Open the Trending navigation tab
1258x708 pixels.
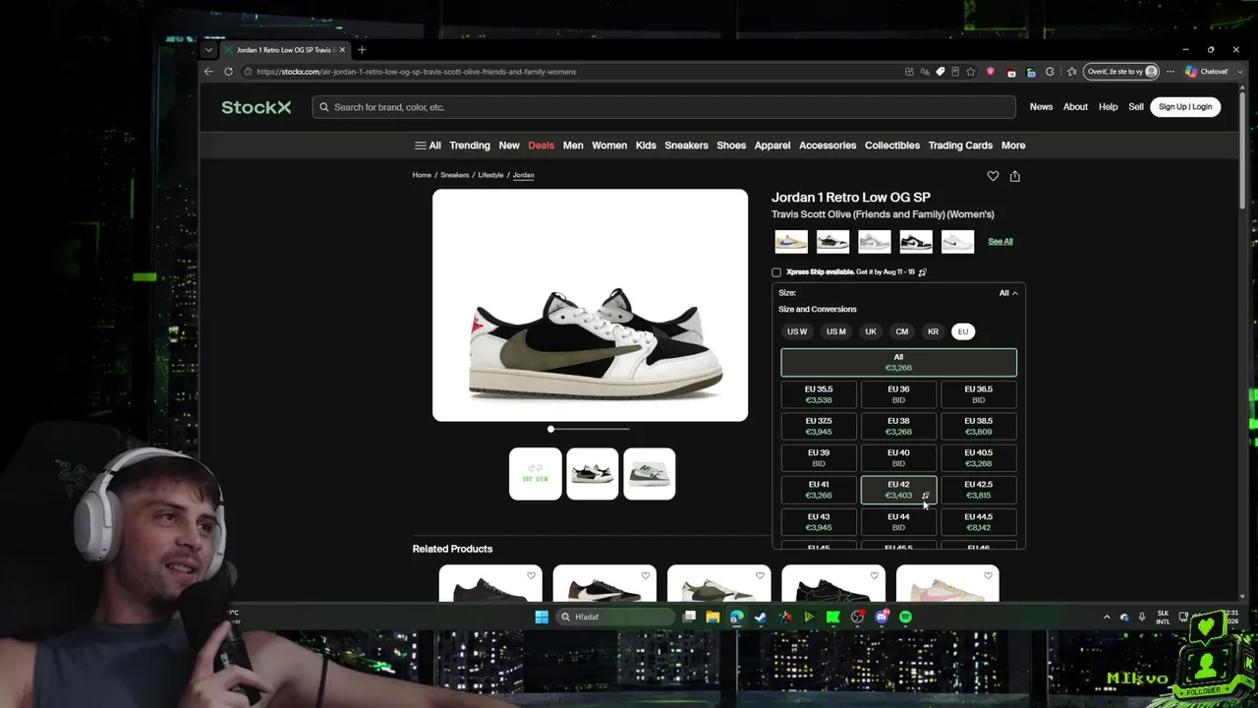[x=470, y=146]
